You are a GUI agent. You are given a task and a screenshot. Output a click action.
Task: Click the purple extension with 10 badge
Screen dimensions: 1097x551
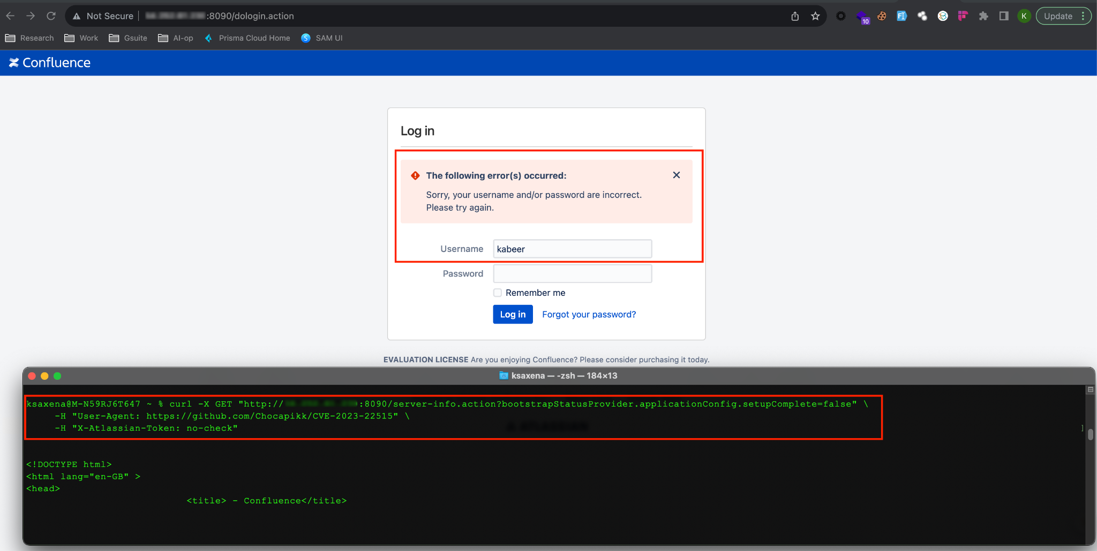click(862, 17)
